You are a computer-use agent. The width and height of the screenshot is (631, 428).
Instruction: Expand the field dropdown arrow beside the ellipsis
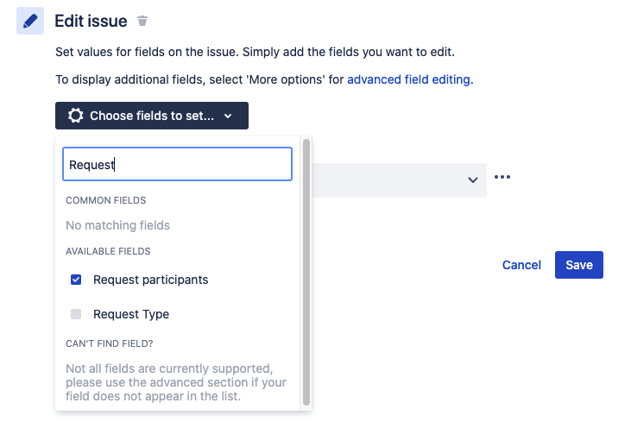[x=472, y=179]
